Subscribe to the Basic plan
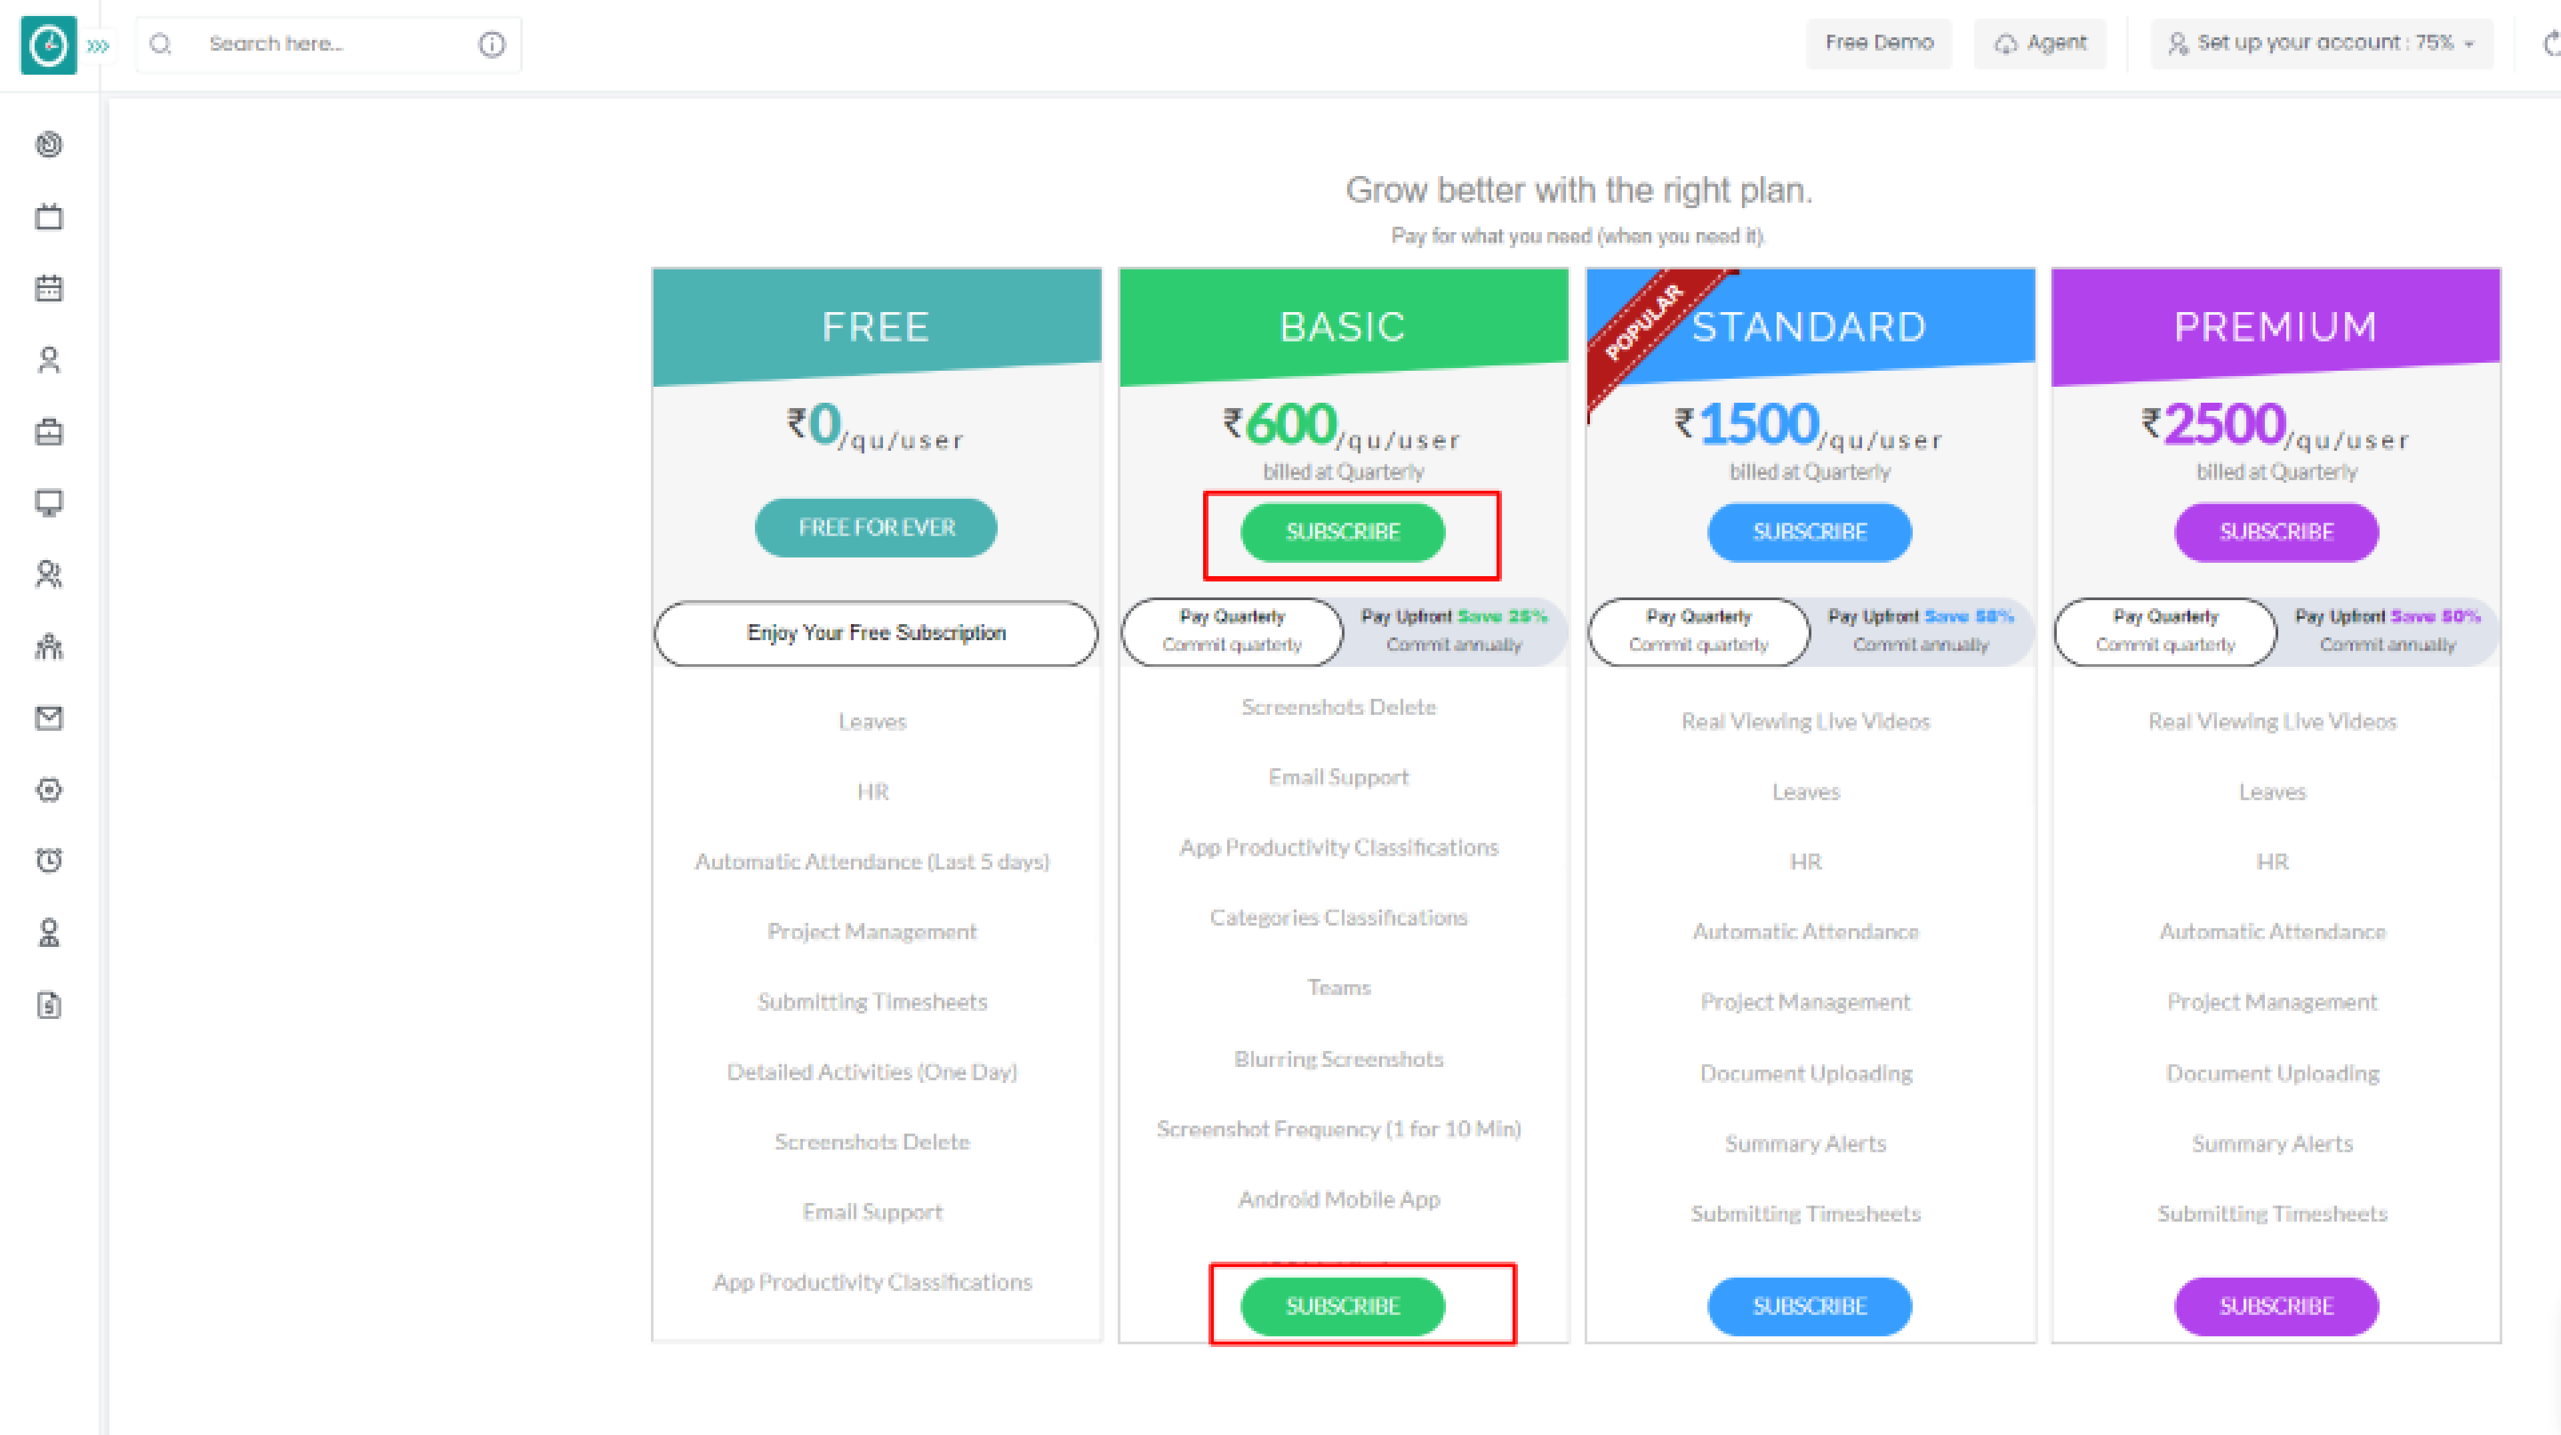This screenshot has width=2561, height=1435. coord(1342,531)
